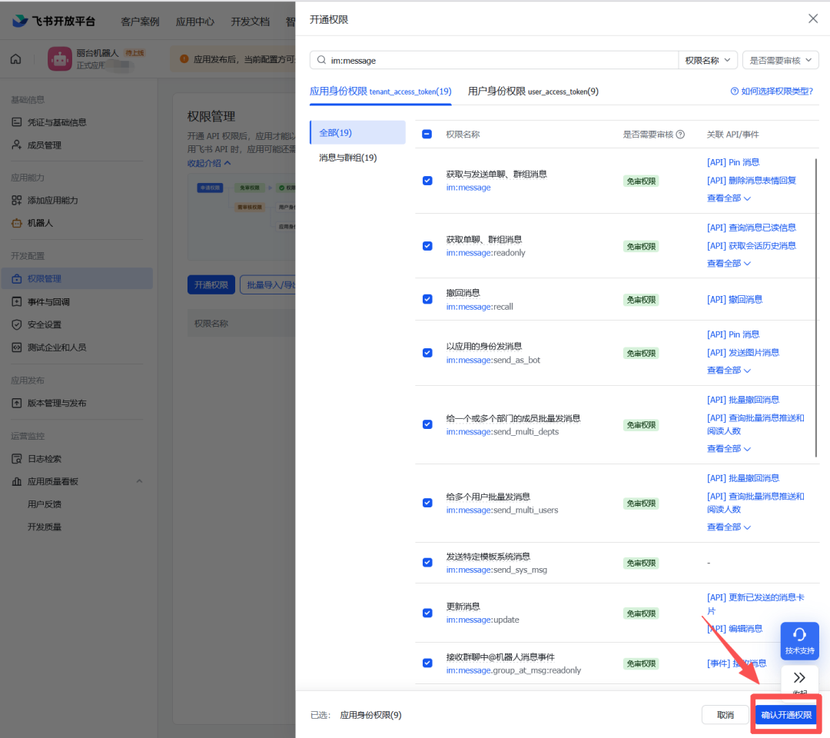Toggle the select-all header checkbox
The image size is (830, 738).
pyautogui.click(x=427, y=134)
